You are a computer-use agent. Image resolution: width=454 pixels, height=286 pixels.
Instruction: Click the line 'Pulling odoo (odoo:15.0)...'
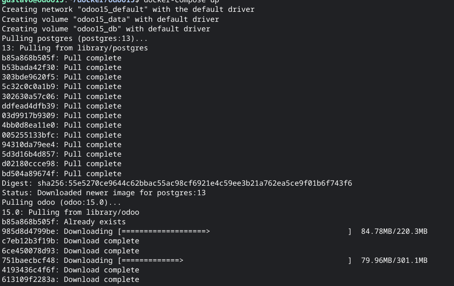coord(61,202)
